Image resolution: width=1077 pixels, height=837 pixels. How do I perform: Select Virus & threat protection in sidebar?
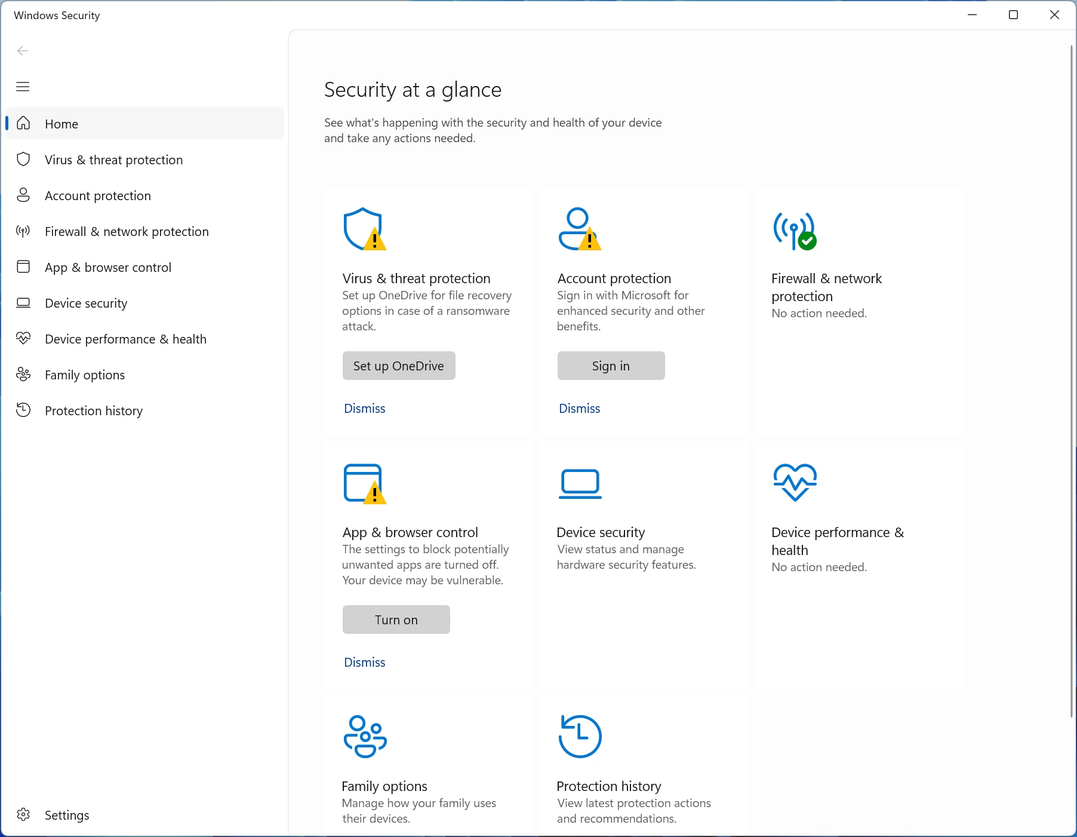click(113, 160)
